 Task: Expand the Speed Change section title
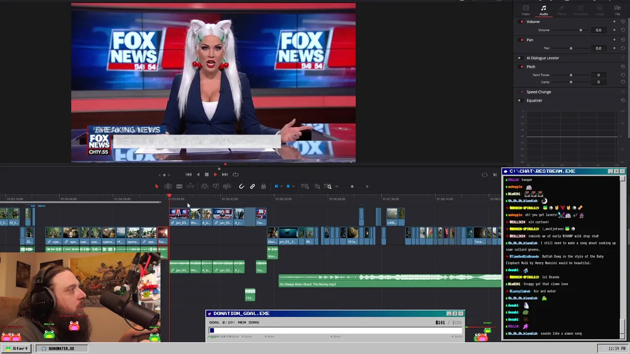(x=538, y=92)
